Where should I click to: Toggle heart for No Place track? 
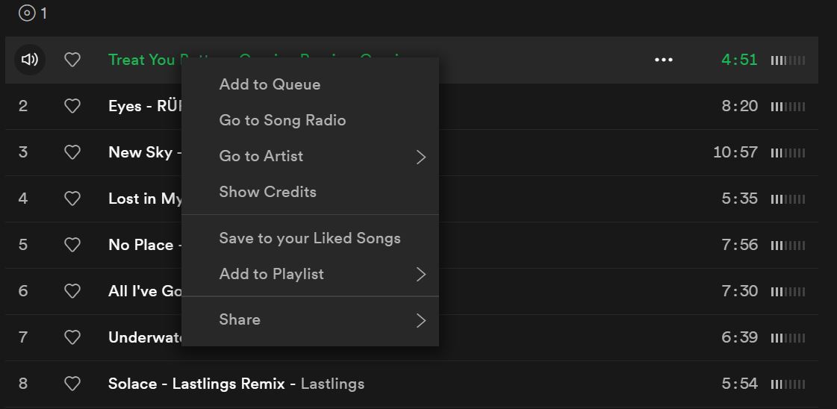click(72, 245)
